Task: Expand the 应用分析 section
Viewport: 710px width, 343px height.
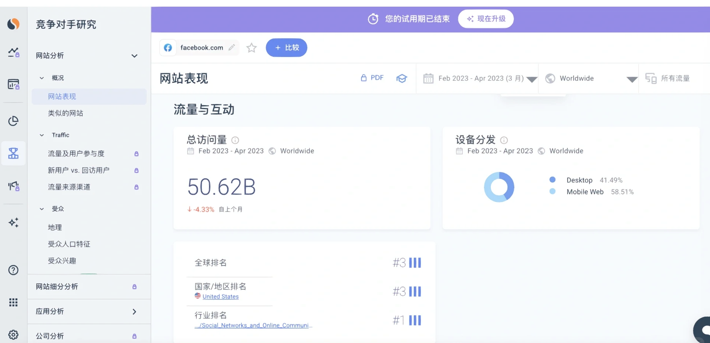Action: pyautogui.click(x=134, y=312)
